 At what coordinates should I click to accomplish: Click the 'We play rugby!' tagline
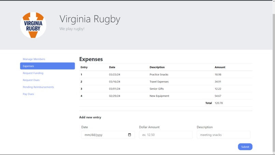[x=72, y=29]
